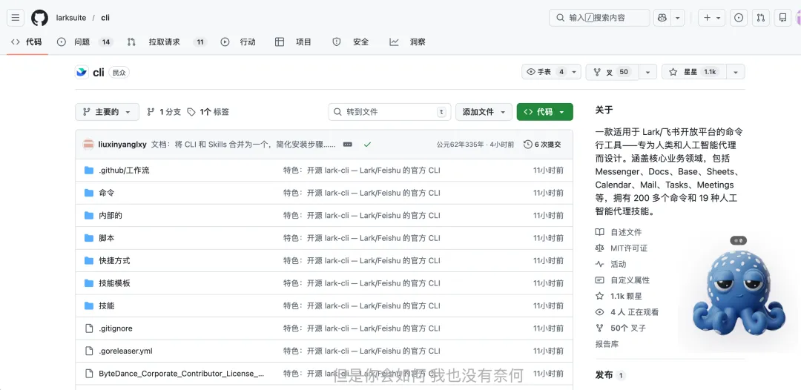Star the repository with 星星 button

[693, 72]
